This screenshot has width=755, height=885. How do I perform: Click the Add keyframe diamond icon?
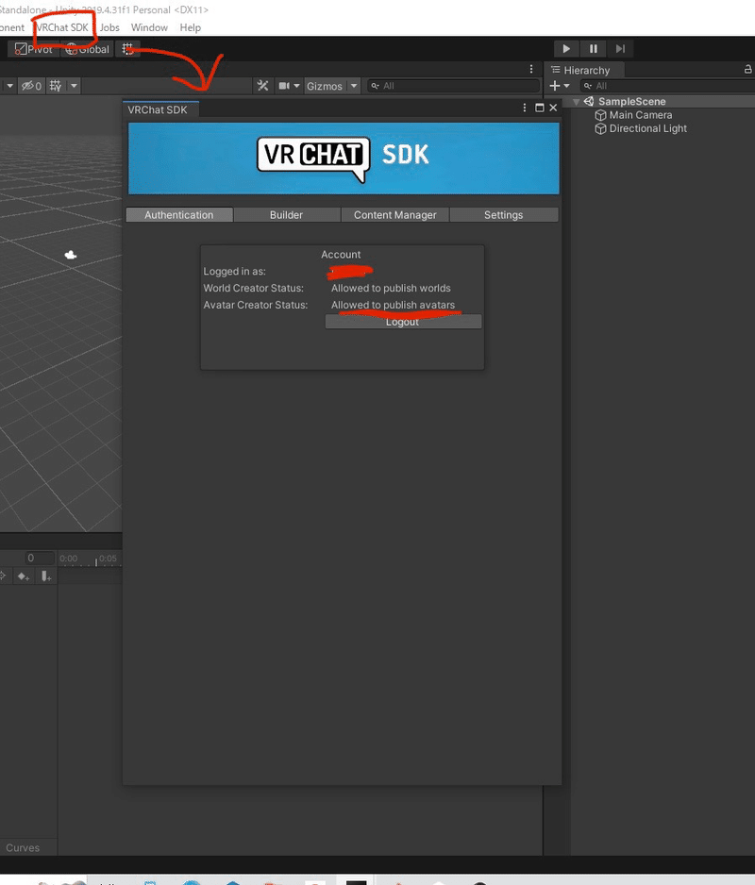coord(24,576)
